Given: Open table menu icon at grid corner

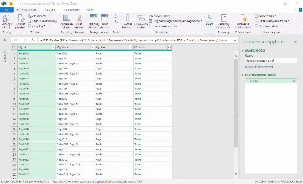Looking at the screenshot, I should [14, 47].
